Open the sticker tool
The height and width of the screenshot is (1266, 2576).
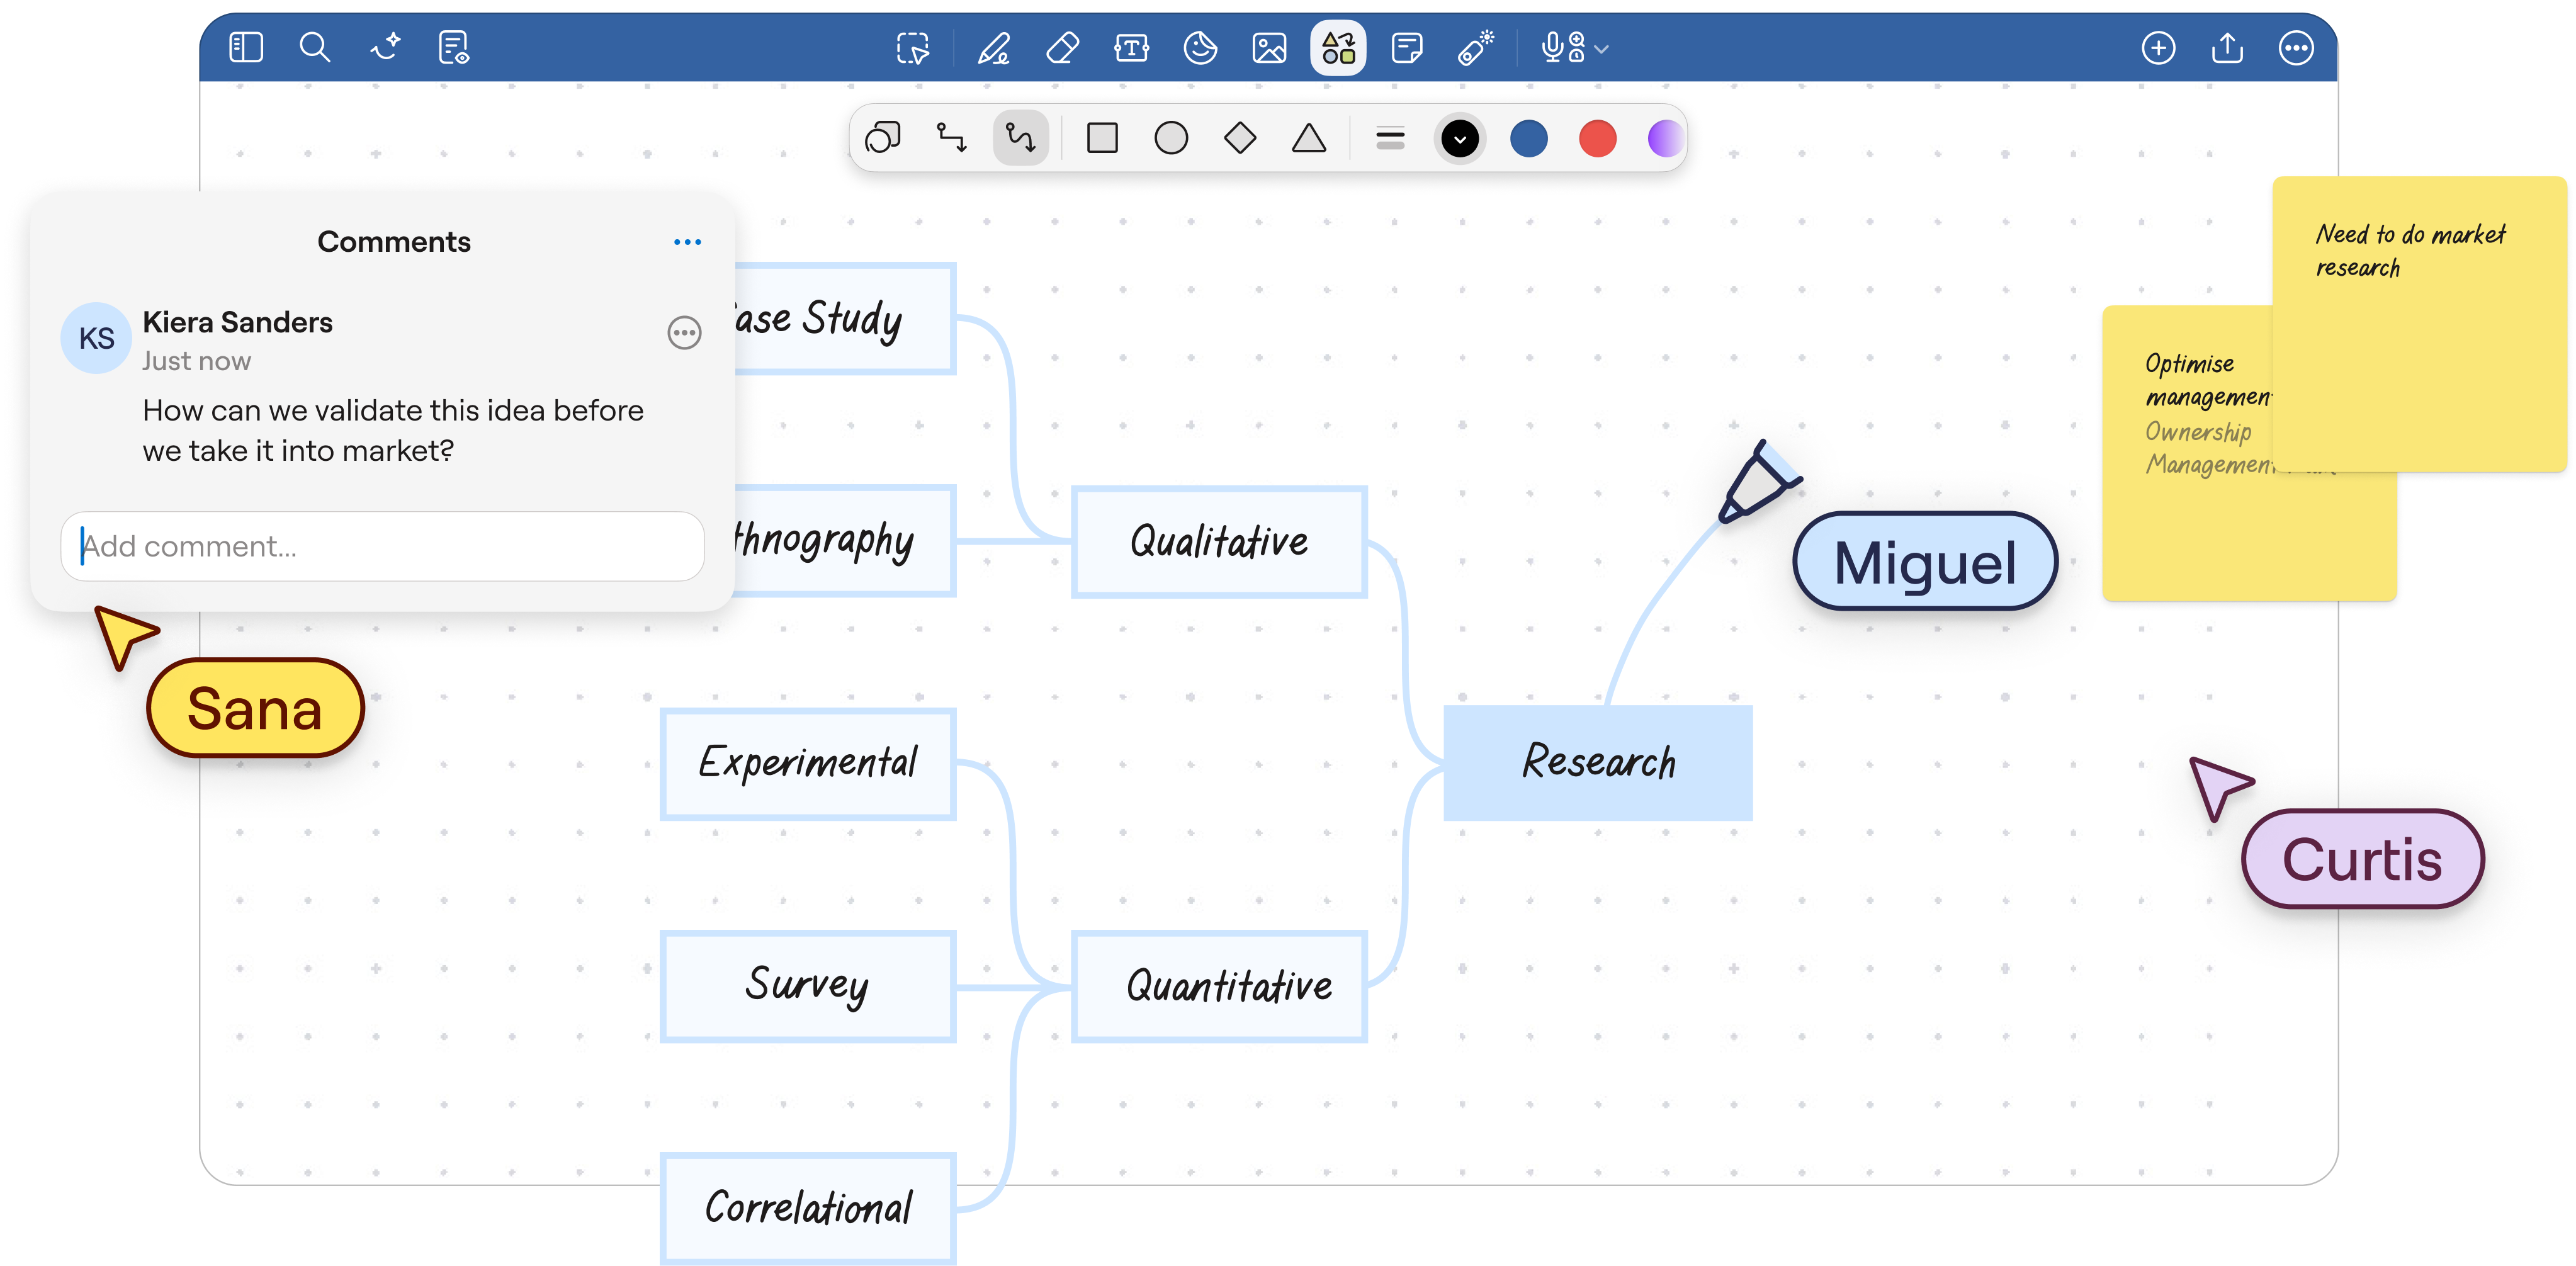tap(1200, 48)
